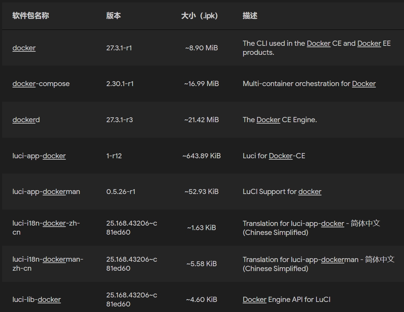This screenshot has width=404, height=312.
Task: Click the docker link in luci-app-docker name
Action: (x=54, y=156)
